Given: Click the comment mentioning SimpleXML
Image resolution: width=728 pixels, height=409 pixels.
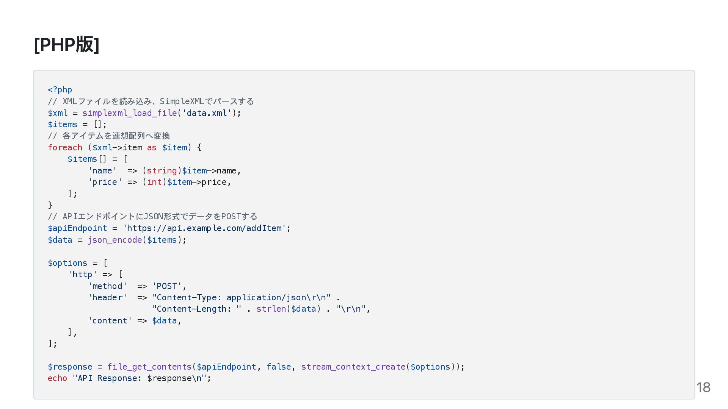Looking at the screenshot, I should click(x=151, y=101).
